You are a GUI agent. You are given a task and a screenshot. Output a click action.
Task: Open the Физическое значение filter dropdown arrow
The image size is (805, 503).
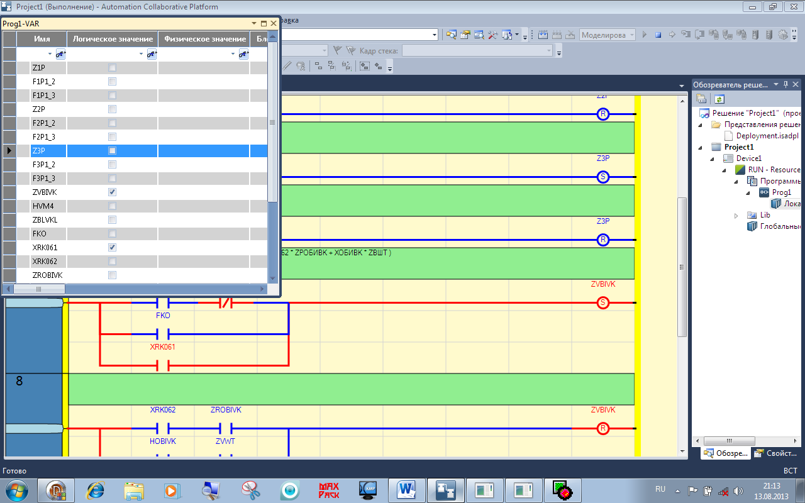[233, 55]
